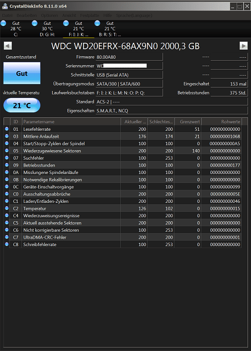Click status dot for Schreibfehlerrate row

[7, 244]
